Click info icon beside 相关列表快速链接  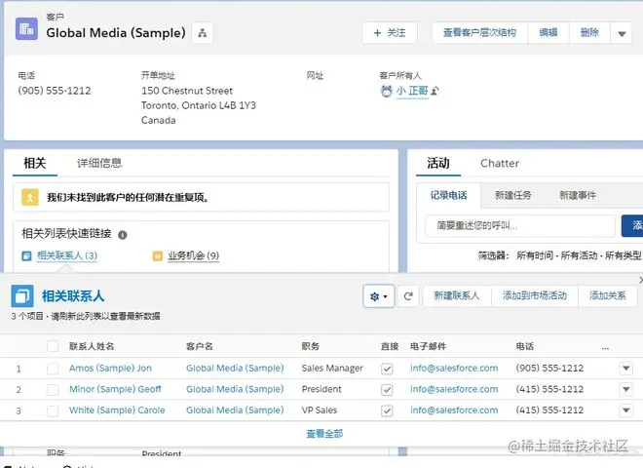pos(122,235)
